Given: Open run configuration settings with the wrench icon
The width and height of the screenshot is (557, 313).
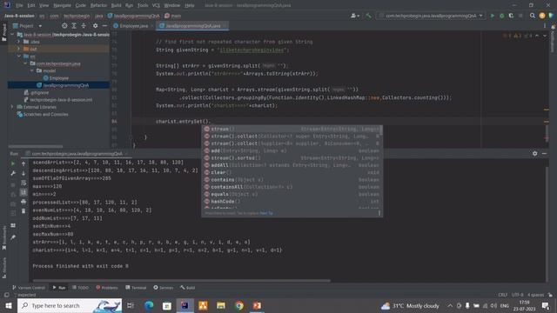Looking at the screenshot, I should 13,173.
